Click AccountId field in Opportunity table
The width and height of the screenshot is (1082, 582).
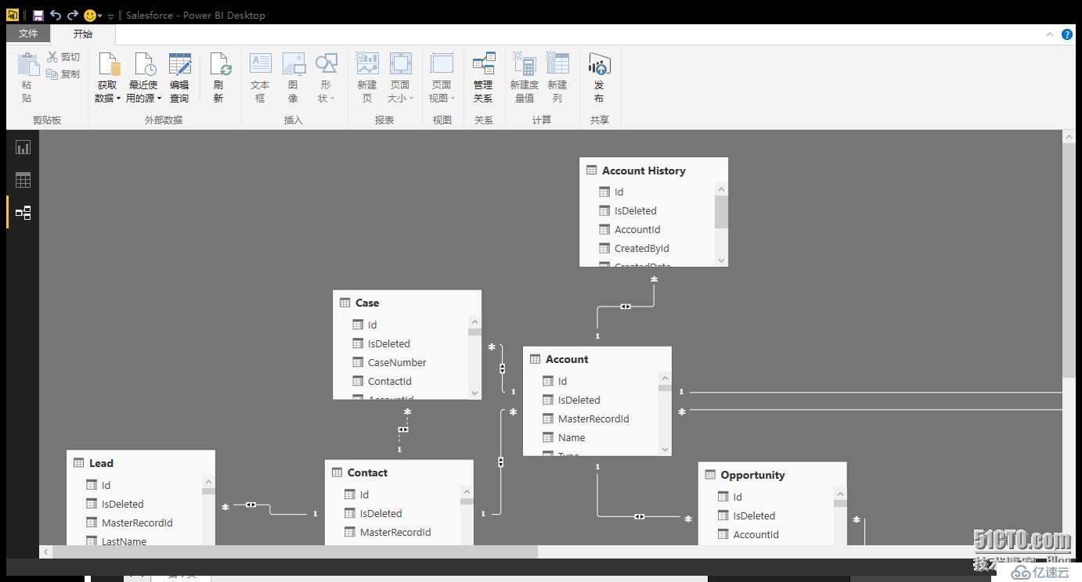pyautogui.click(x=756, y=534)
